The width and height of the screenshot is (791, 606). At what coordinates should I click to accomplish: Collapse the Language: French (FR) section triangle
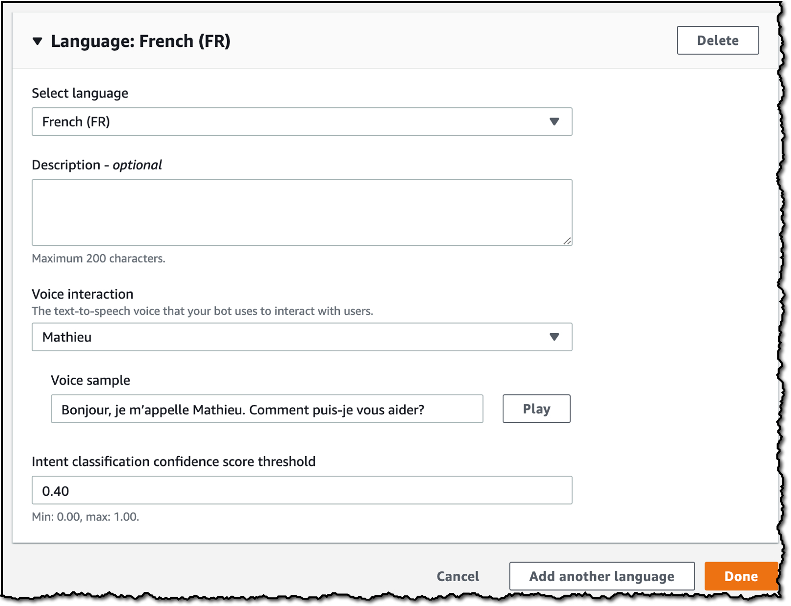click(x=38, y=41)
